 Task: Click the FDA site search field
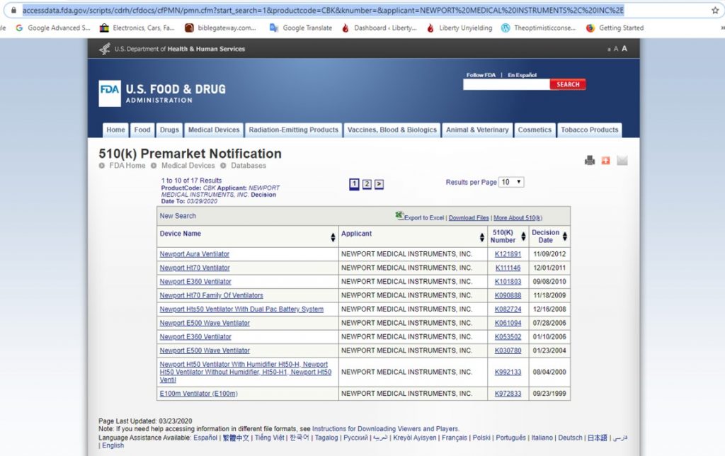pyautogui.click(x=506, y=84)
